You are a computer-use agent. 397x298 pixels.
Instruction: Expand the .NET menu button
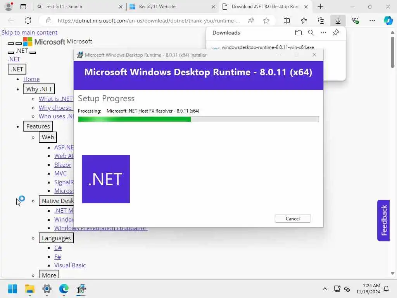click(17, 69)
